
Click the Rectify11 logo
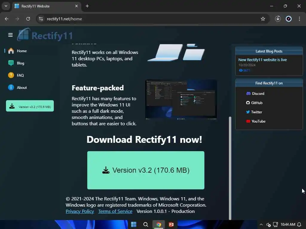(x=45, y=35)
